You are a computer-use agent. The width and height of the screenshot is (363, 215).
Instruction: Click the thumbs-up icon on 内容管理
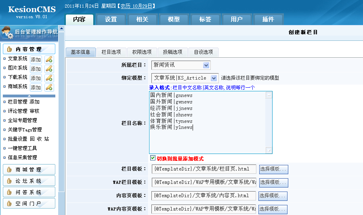[9, 49]
